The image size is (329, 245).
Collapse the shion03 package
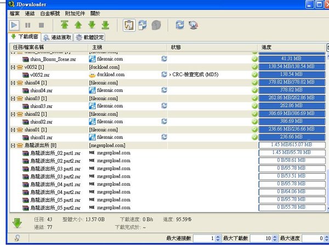pyautogui.click(x=13, y=99)
